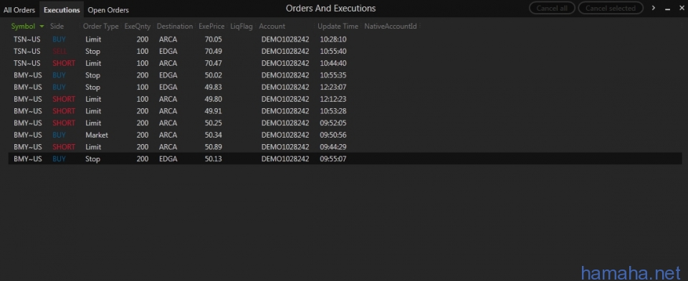
Task: Click the Destination column header
Action: 175,27
